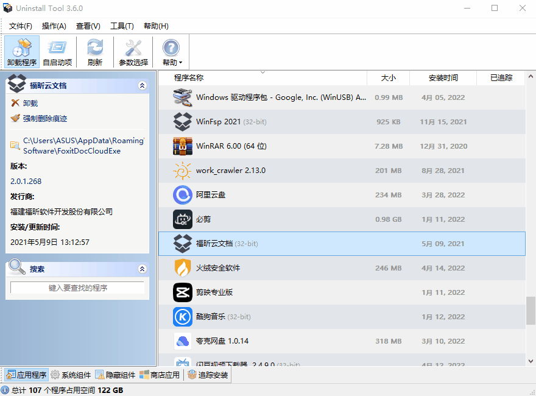Click 卸载 uninstall link in side panel

pyautogui.click(x=30, y=104)
